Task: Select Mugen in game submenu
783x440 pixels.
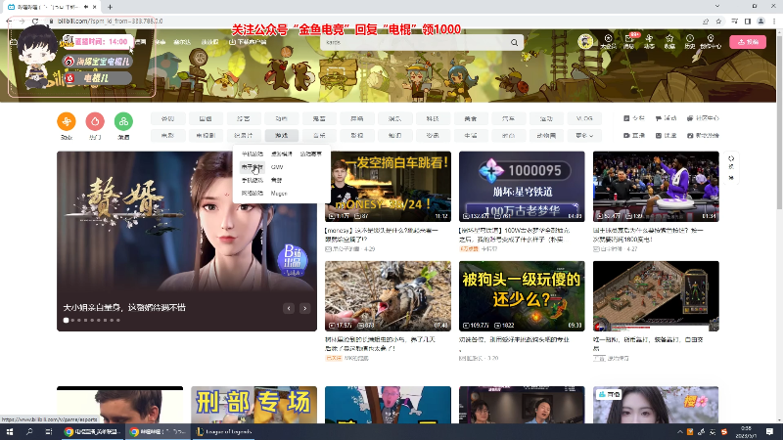Action: point(279,193)
